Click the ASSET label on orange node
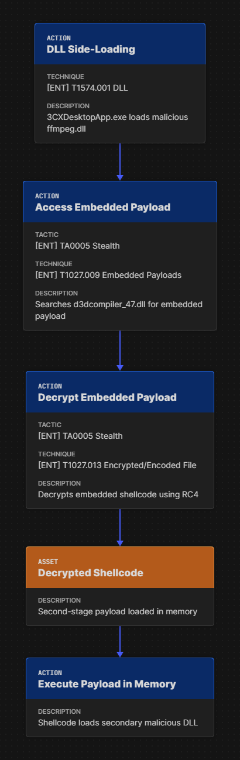This screenshot has height=760, width=240. [x=48, y=562]
